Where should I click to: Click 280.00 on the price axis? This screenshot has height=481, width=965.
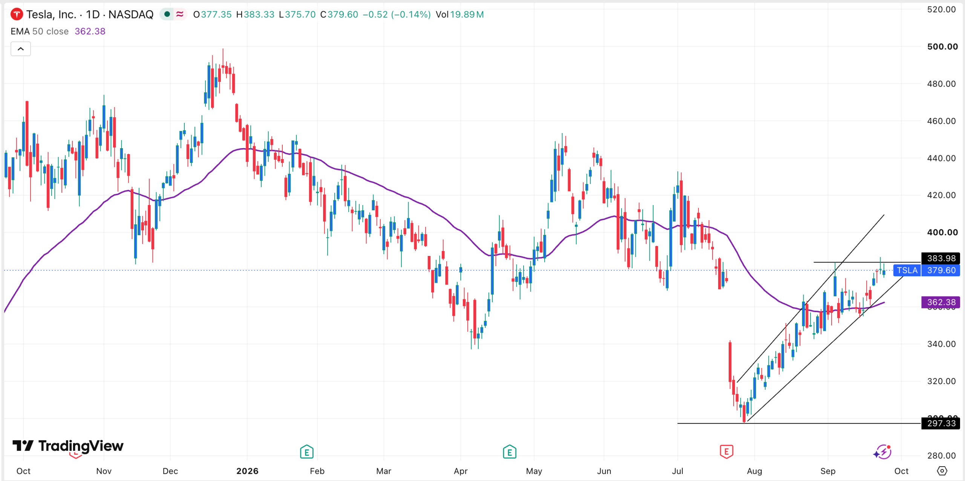pos(941,455)
